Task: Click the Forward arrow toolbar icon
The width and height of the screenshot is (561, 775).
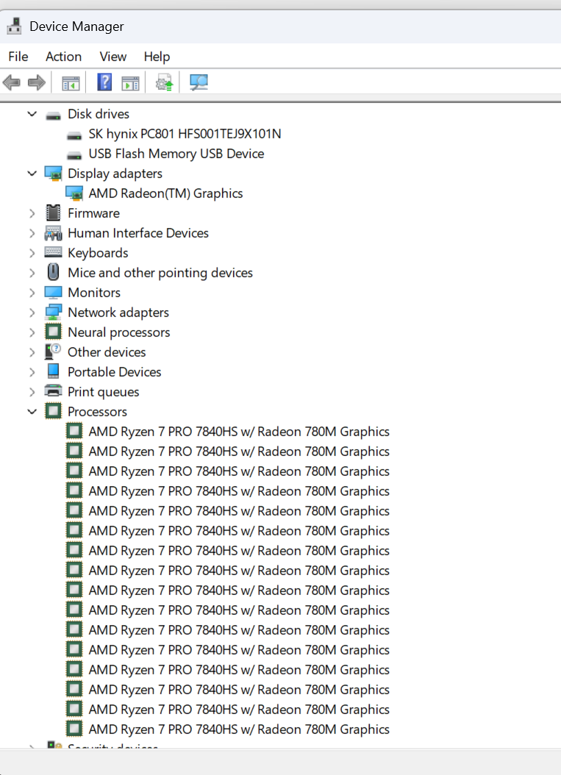Action: click(37, 82)
